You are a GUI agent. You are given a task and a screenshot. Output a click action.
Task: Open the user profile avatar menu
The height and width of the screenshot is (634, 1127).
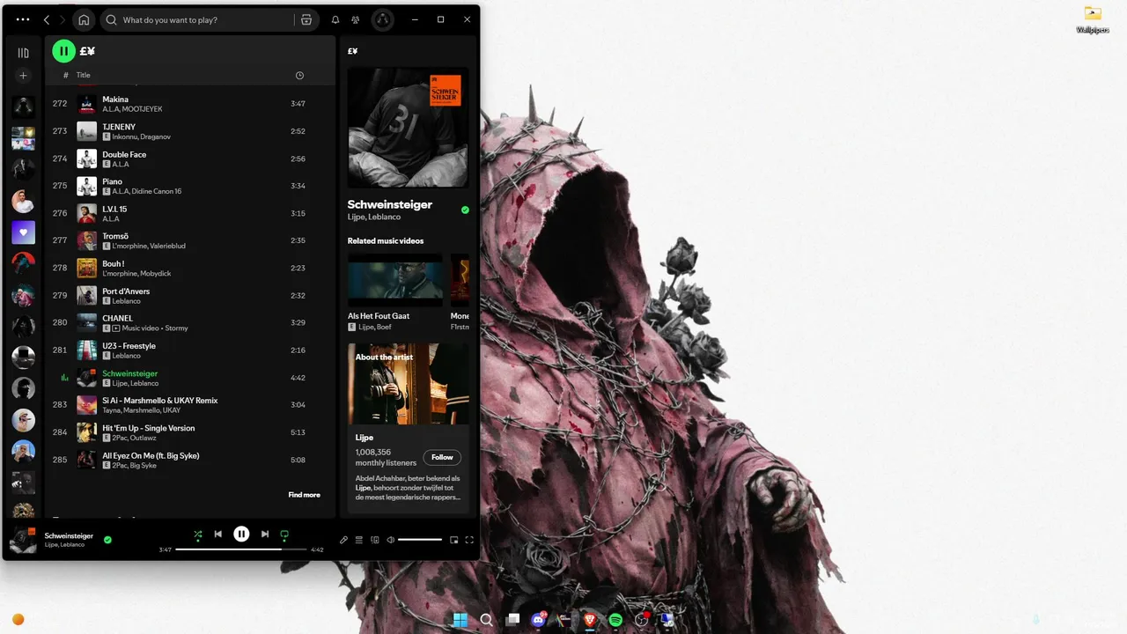coord(382,19)
